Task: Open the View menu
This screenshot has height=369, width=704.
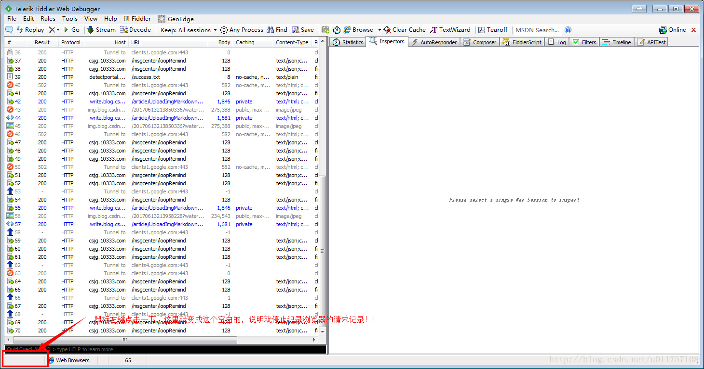Action: [x=91, y=19]
